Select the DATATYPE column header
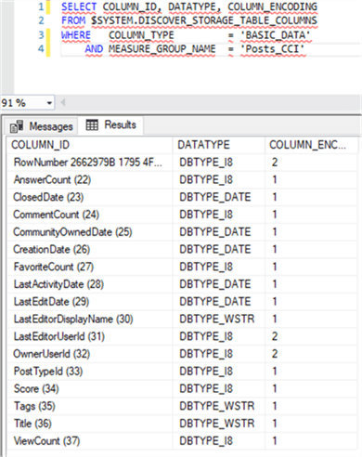362x457 pixels. [218, 145]
